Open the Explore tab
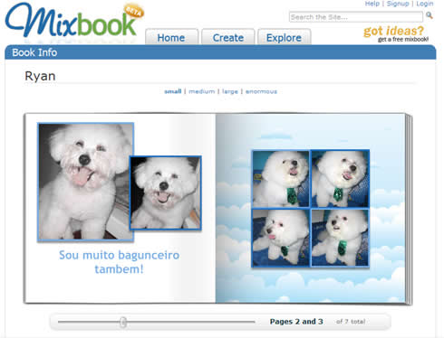444x338 pixels. [x=284, y=37]
